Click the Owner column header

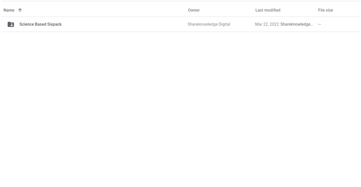point(194,10)
